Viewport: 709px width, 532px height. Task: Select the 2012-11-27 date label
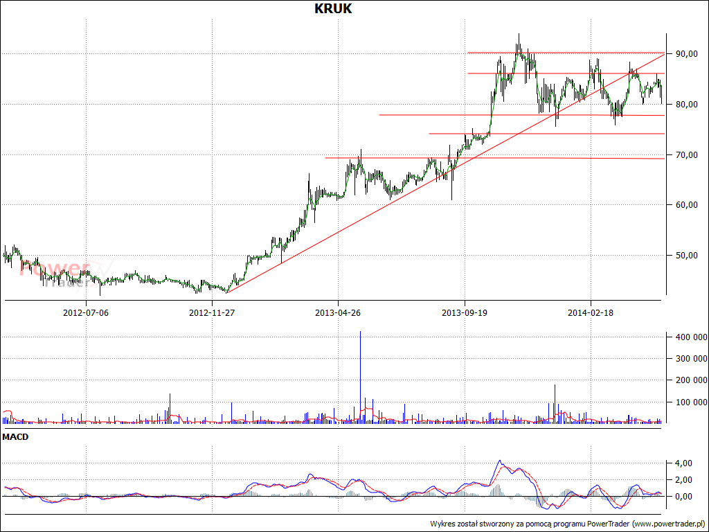(212, 312)
